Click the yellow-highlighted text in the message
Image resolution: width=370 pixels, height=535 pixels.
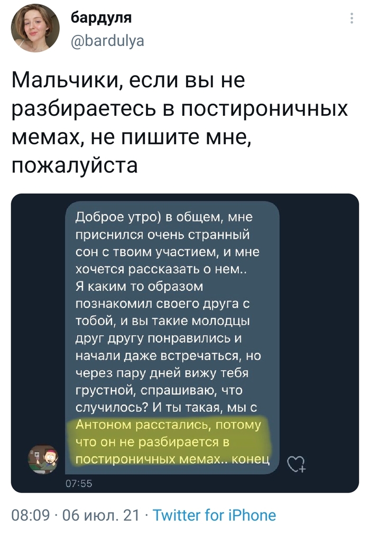click(169, 442)
